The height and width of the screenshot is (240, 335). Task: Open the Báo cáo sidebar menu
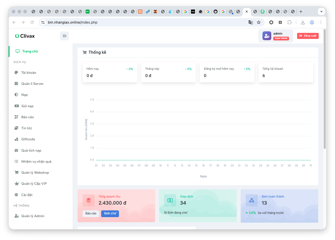[27, 117]
